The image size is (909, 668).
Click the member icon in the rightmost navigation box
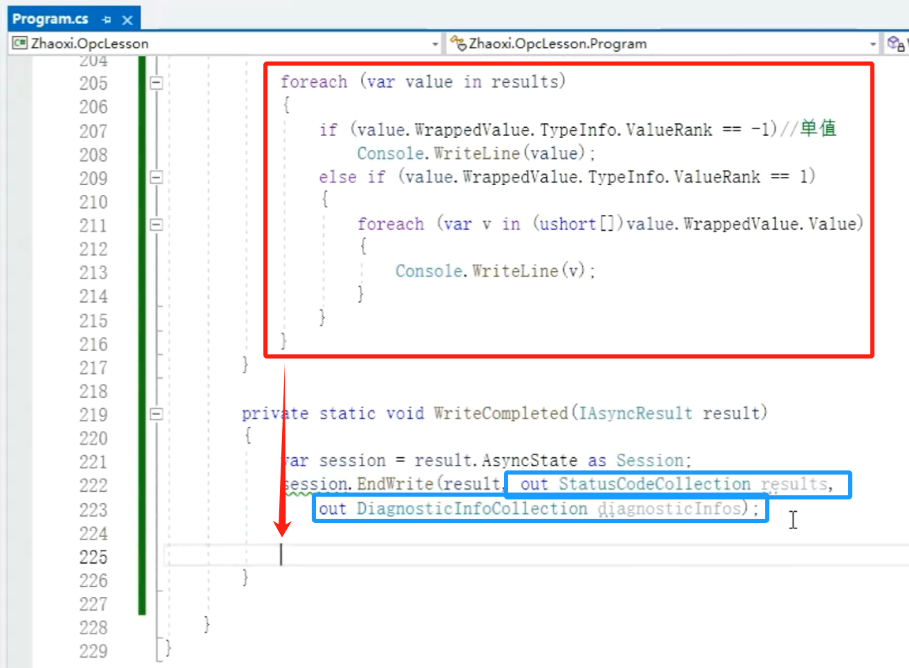(895, 44)
